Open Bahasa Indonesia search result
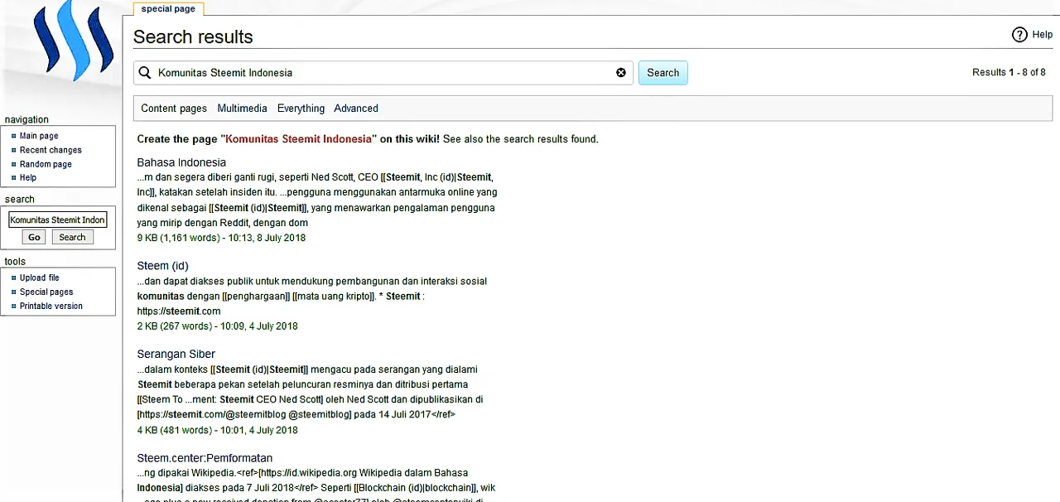1060x502 pixels. click(x=181, y=162)
